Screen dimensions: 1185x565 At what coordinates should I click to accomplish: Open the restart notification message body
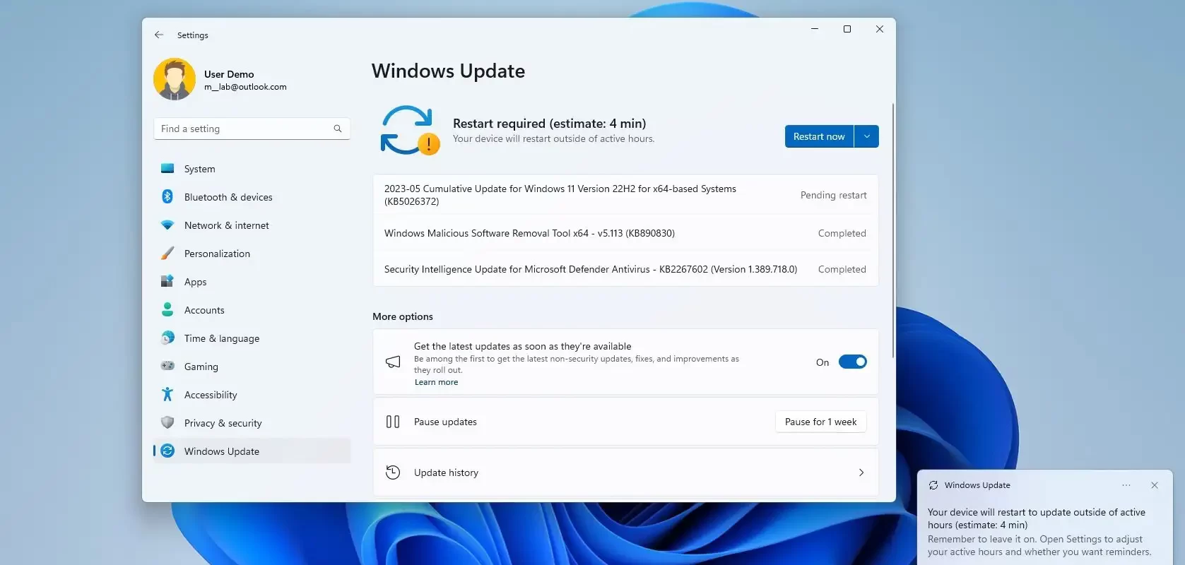1039,532
